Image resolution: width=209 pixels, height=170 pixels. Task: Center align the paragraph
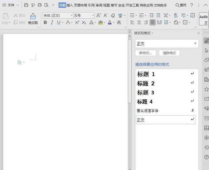click(139, 22)
